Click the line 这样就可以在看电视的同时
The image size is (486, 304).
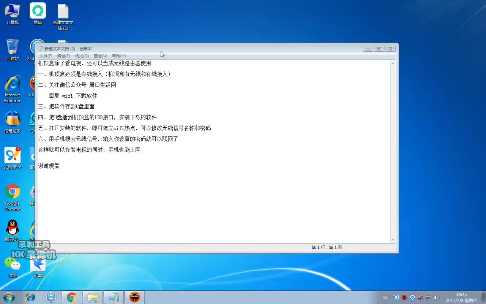click(89, 150)
